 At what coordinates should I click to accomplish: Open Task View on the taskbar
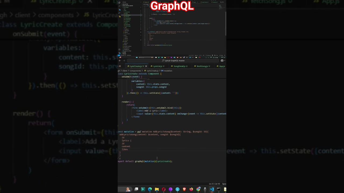click(136, 189)
